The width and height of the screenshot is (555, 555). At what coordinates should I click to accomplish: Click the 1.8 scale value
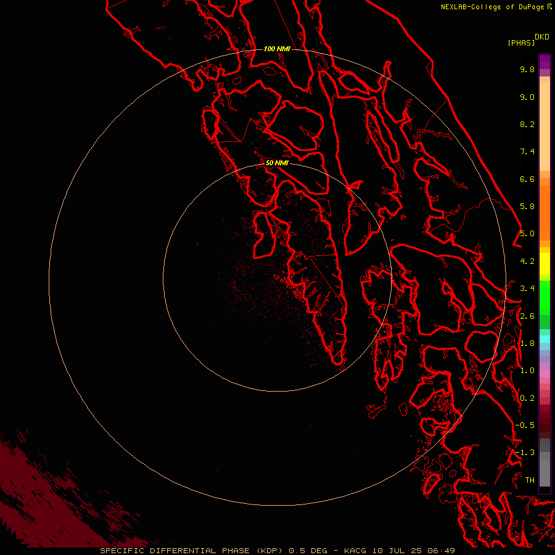(527, 343)
